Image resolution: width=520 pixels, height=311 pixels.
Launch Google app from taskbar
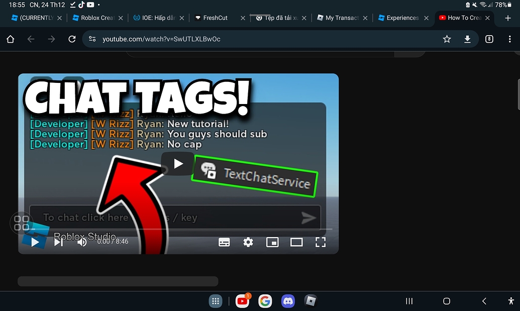tap(265, 301)
